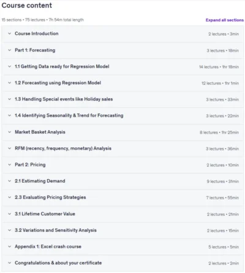This screenshot has width=245, height=273.
Task: Select 3.2 Variations and Sensitivity Analysis title
Action: 56,230
